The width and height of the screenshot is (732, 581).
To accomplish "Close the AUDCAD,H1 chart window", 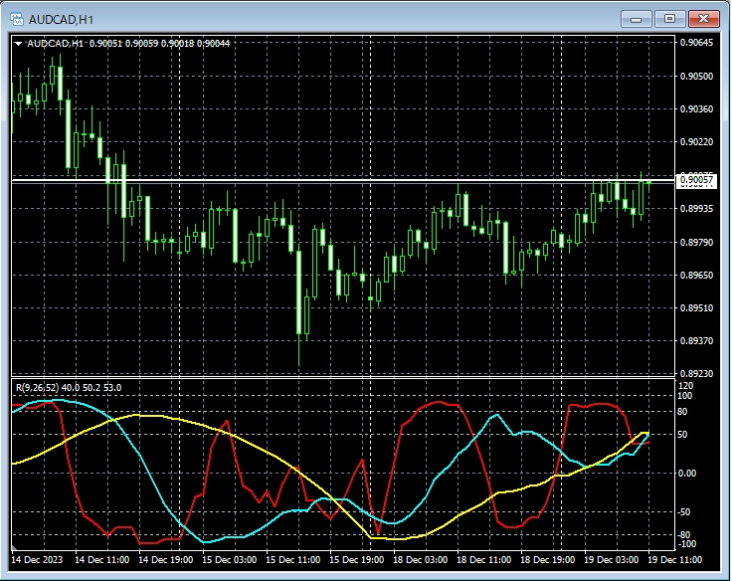I will pyautogui.click(x=703, y=18).
